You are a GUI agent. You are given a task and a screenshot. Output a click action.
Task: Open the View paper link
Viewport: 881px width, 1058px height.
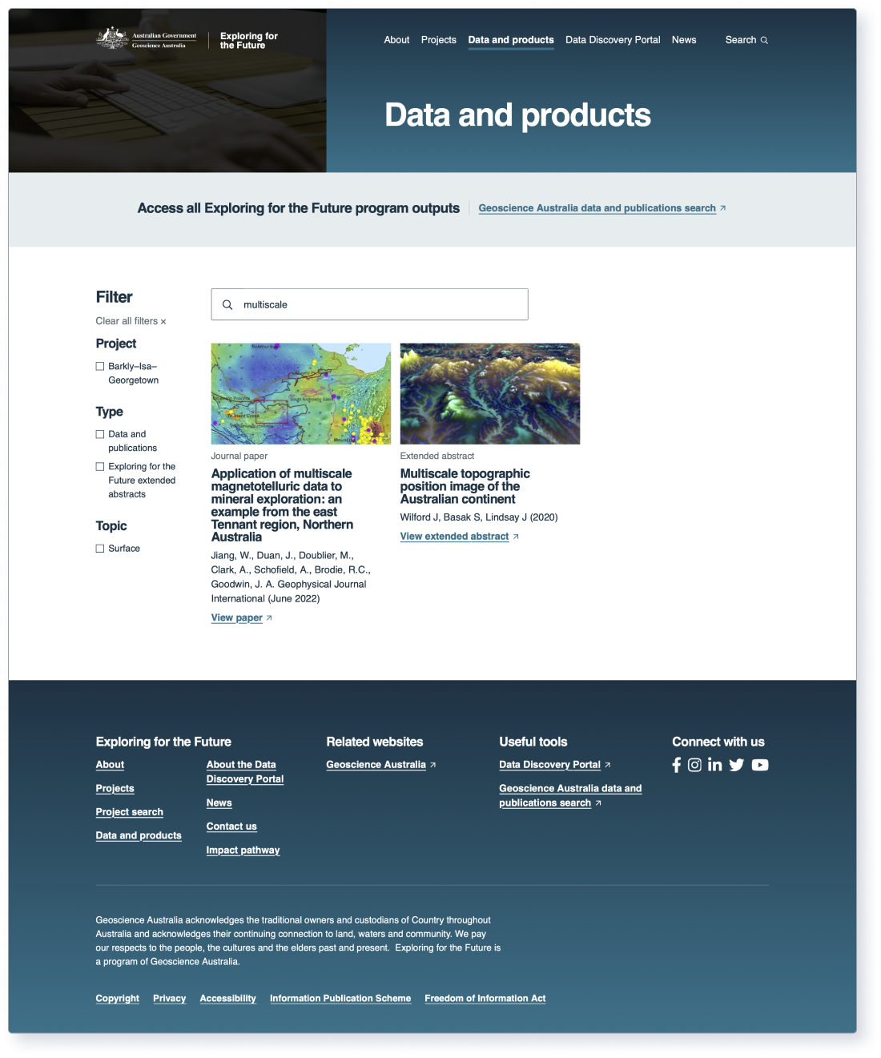point(236,618)
